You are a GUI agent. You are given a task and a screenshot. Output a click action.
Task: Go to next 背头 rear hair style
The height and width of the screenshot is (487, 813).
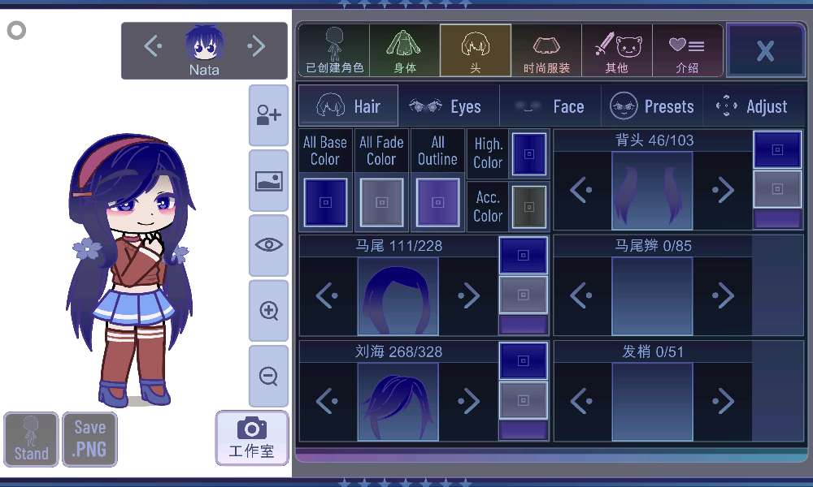722,191
